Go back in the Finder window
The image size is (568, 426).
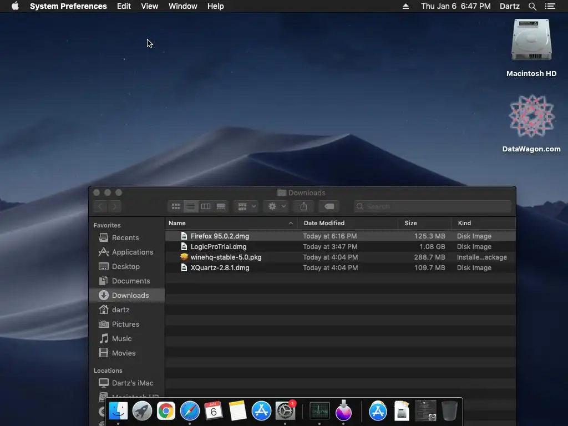(100, 206)
